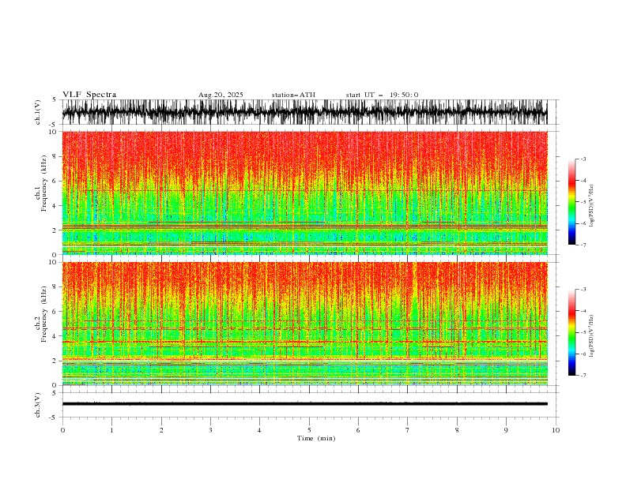Click the ch.3 voltage waveform trace
Image resolution: width=626 pixels, height=483 pixels.
pyautogui.click(x=304, y=404)
